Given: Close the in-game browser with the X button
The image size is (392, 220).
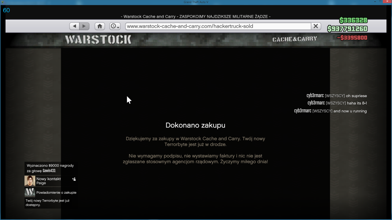Looking at the screenshot, I should [x=316, y=26].
